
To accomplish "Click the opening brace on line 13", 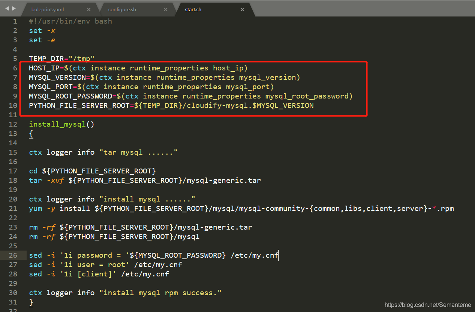I will (31, 134).
